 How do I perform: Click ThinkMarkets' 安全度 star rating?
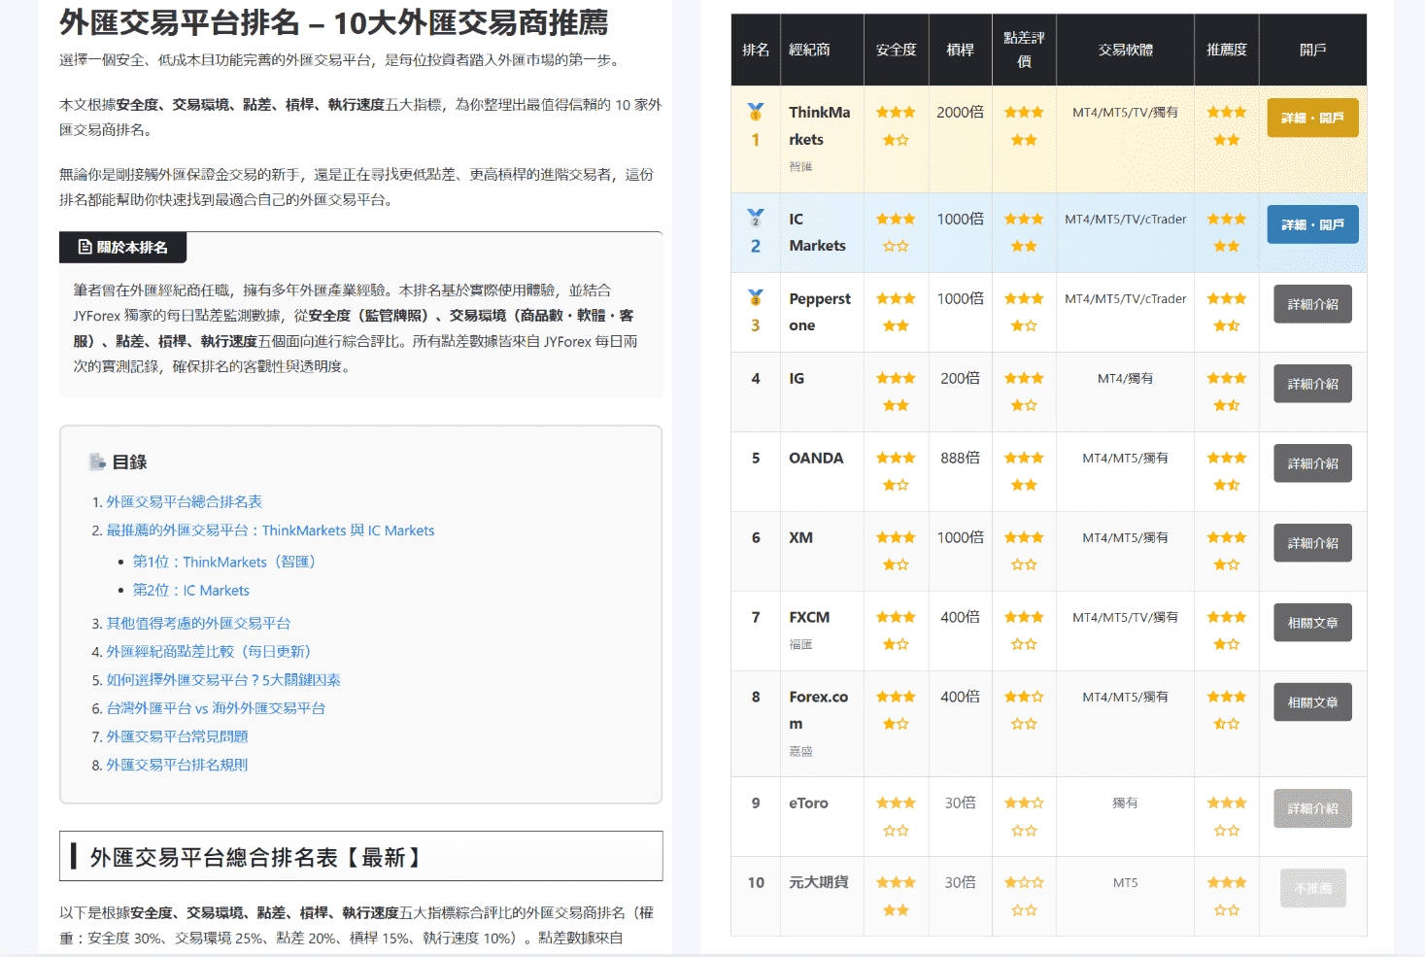coord(896,125)
